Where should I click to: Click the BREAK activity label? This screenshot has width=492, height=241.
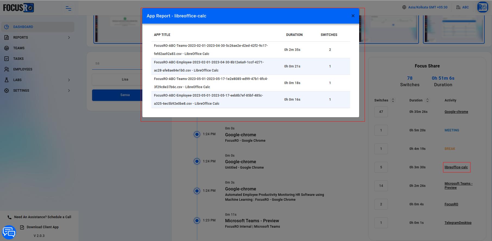point(450,149)
